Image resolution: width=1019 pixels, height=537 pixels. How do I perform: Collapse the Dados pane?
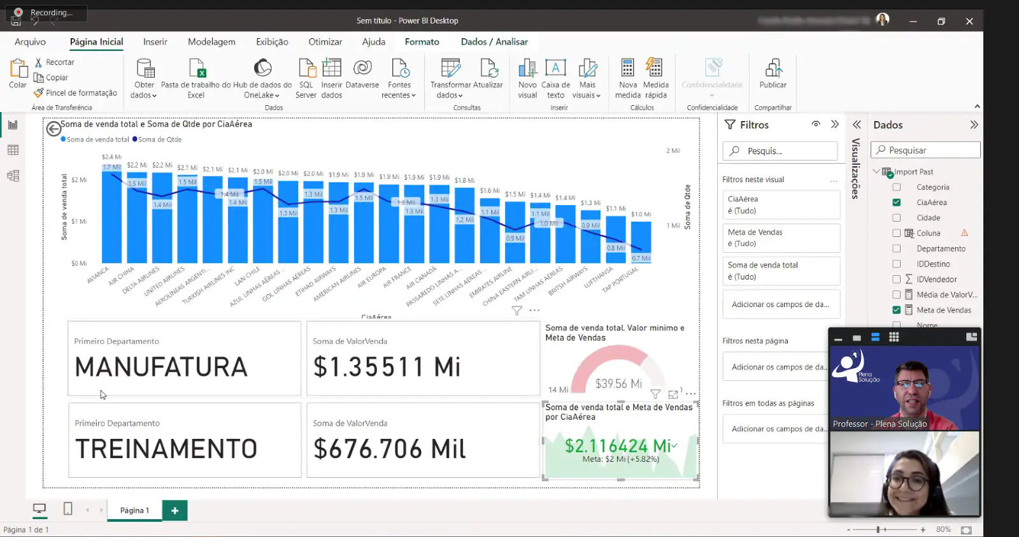tap(974, 124)
